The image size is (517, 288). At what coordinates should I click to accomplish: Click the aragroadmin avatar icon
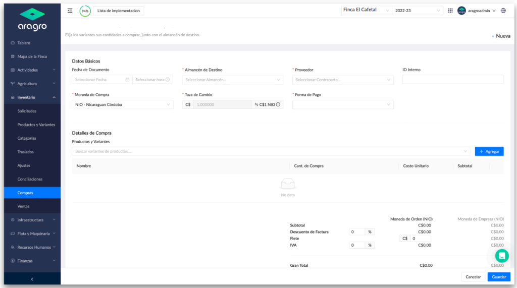[x=461, y=11]
